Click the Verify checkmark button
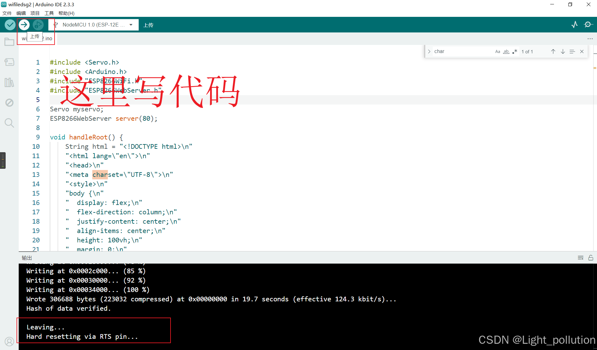Image resolution: width=597 pixels, height=350 pixels. pyautogui.click(x=10, y=25)
